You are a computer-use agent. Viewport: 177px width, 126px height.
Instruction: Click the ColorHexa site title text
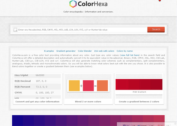(92, 4)
